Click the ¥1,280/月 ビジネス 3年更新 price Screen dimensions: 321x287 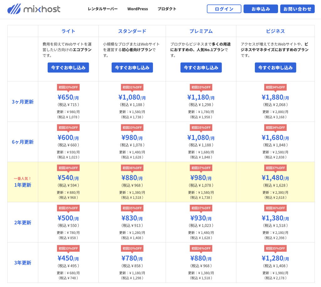click(275, 258)
